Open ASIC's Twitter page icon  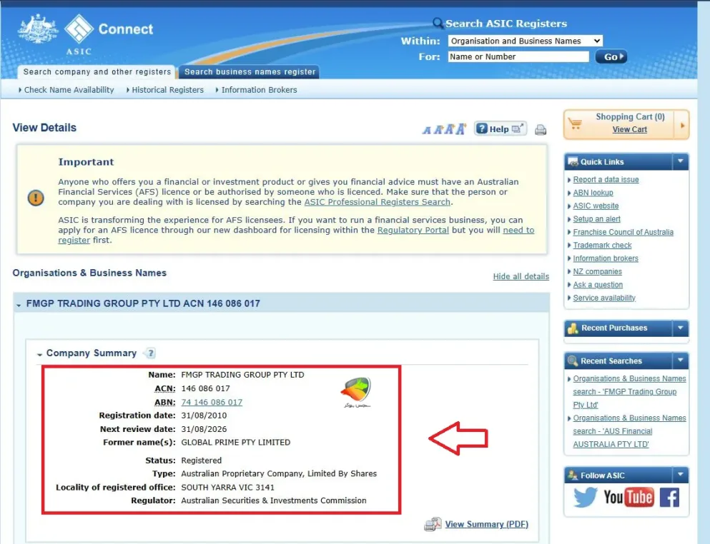click(x=585, y=497)
